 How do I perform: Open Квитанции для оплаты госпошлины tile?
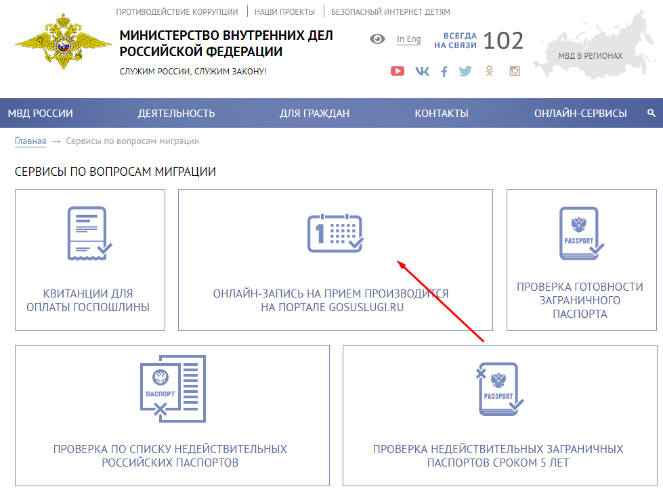click(x=90, y=260)
